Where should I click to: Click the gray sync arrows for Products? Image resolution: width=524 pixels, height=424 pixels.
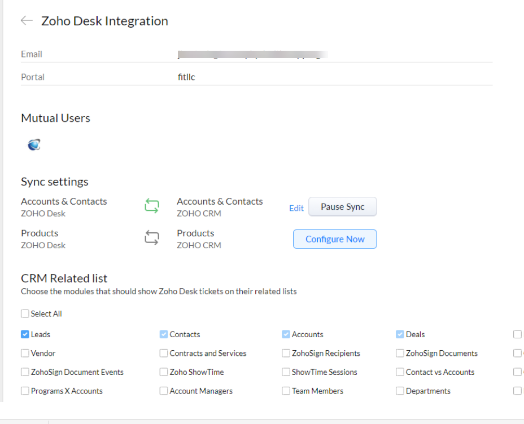[x=152, y=237]
